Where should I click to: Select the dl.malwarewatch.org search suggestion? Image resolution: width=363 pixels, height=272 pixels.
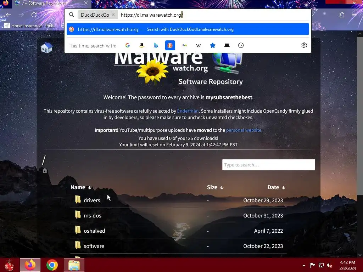tap(188, 29)
